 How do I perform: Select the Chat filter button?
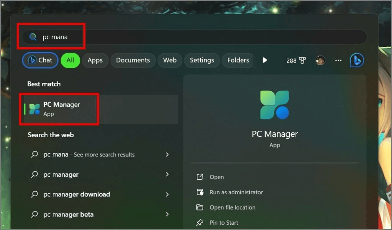pos(40,60)
